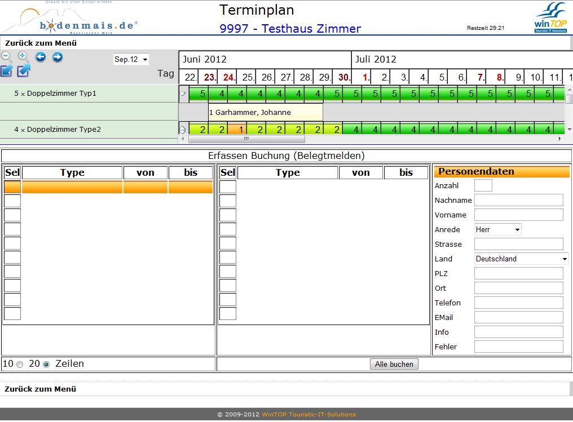Go forward with the blue right arrow
Image resolution: width=573 pixels, height=422 pixels.
point(58,56)
